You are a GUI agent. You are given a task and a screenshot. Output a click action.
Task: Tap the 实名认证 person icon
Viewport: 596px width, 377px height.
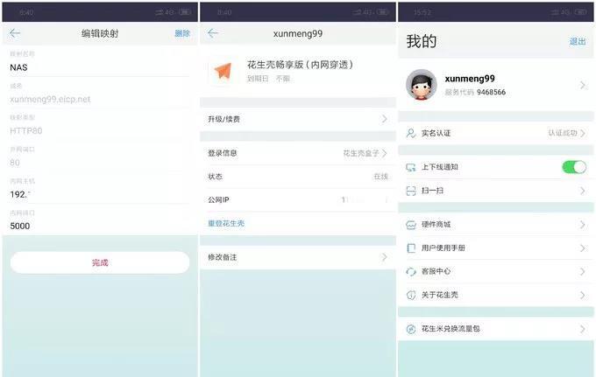[411, 133]
